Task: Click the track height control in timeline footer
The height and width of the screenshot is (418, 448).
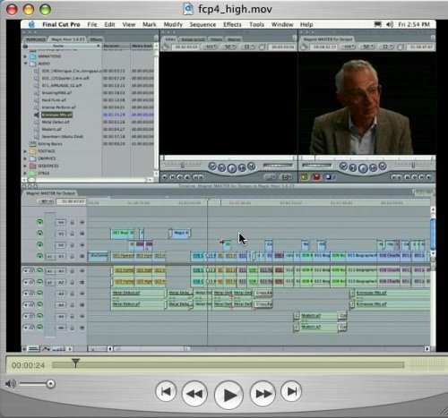Action: [59, 348]
